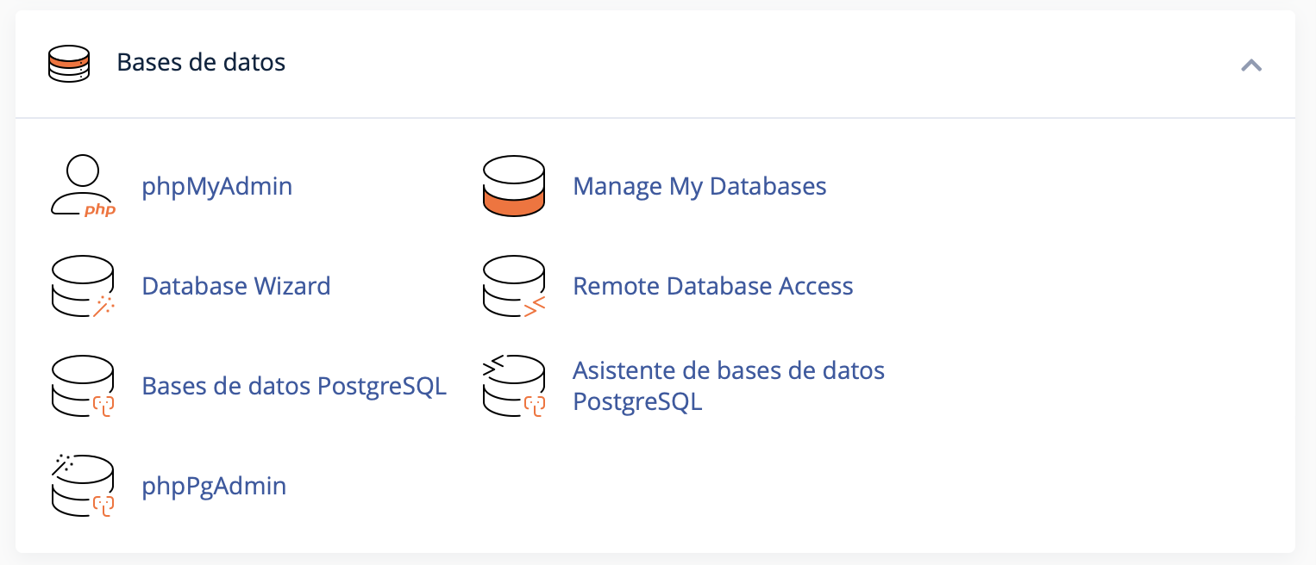Click the Manage My Databases icon
Viewport: 1316px width, 565px height.
tap(514, 186)
